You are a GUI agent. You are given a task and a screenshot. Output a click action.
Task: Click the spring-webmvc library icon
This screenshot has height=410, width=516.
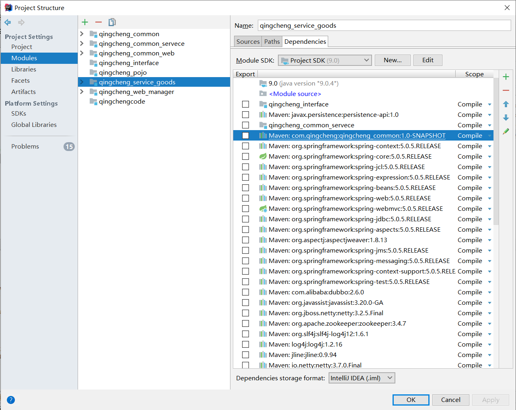click(263, 209)
